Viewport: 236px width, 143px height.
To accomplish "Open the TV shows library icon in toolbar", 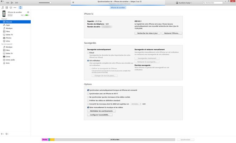I will (11, 8).
